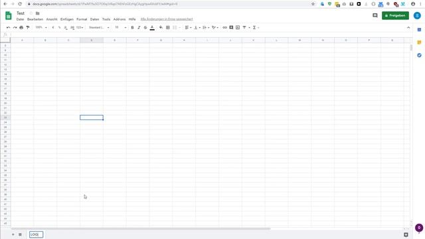Open the Hilfe menu
This screenshot has width=425, height=239.
click(x=132, y=19)
